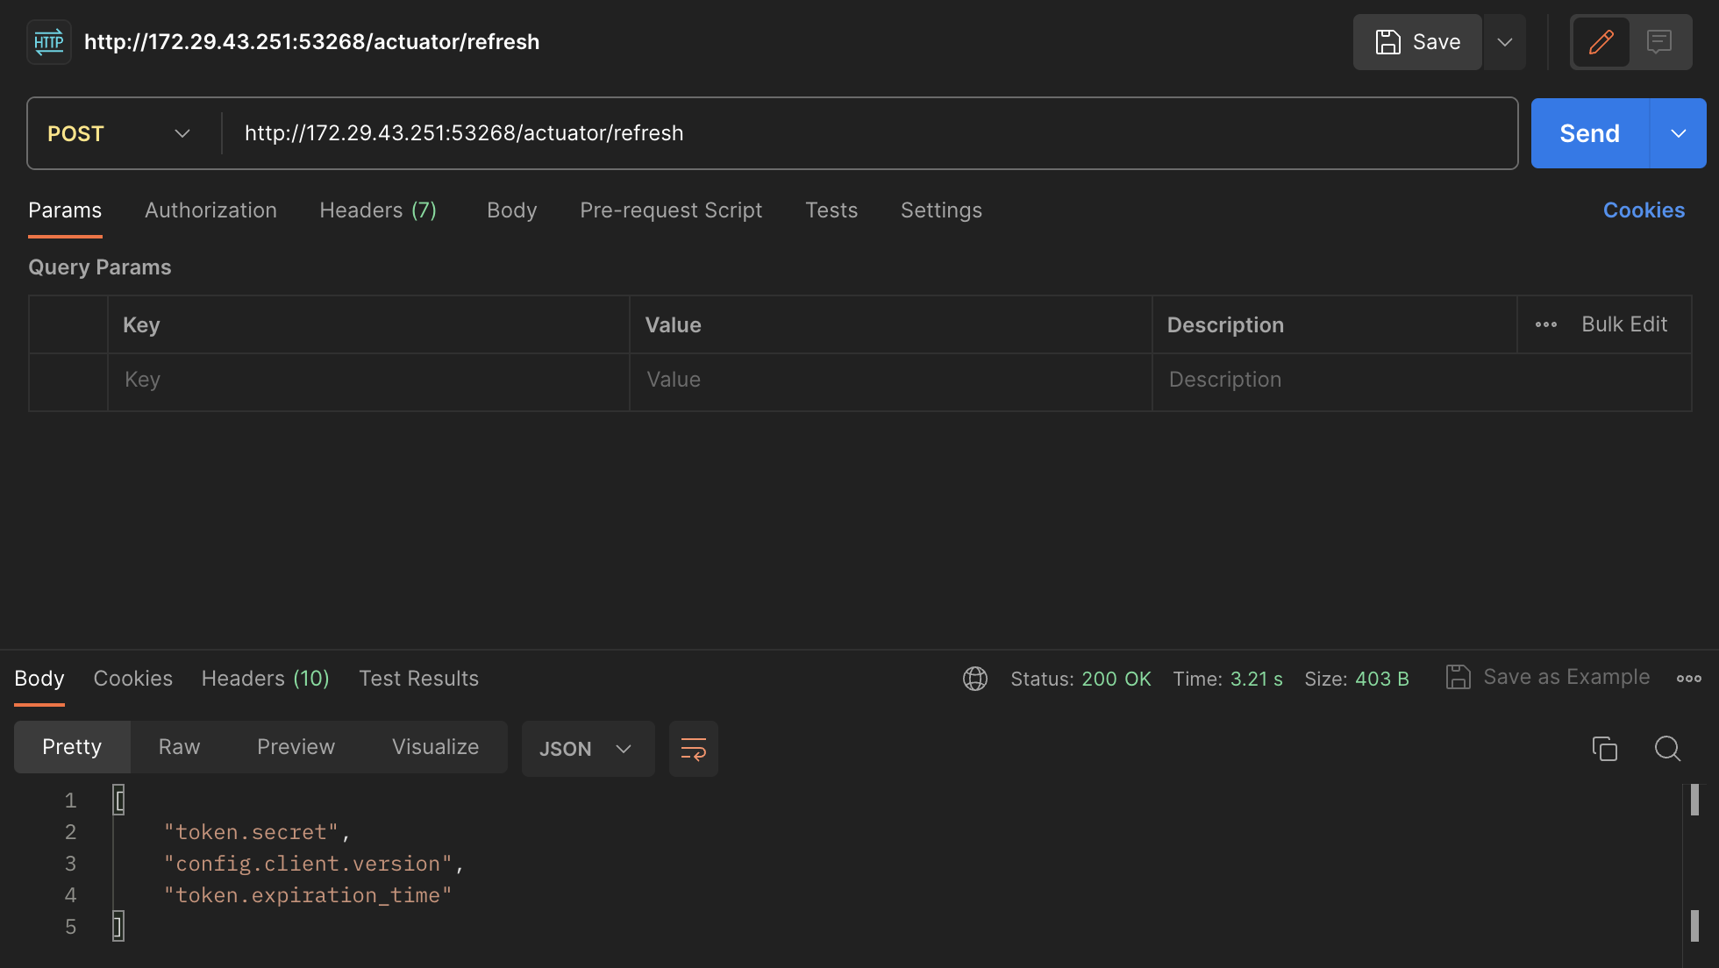Toggle the word wrap icon in response

(x=693, y=749)
